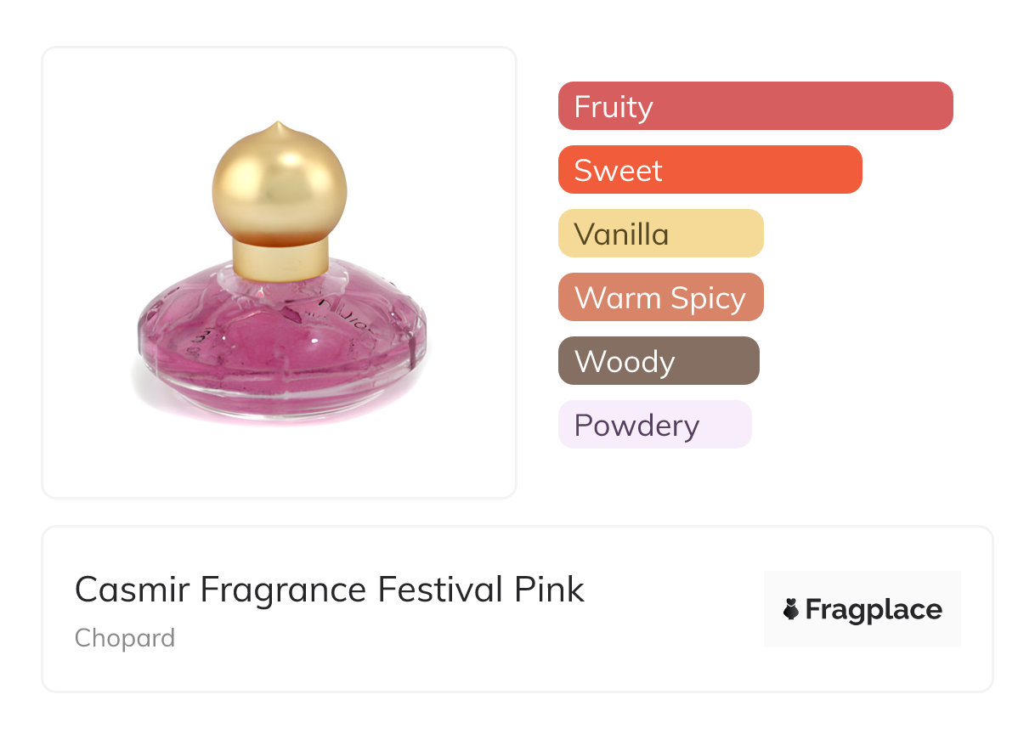Viewport: 1035px width, 734px height.
Task: Click the Fragplace perfume bottle logo icon
Action: coord(791,609)
